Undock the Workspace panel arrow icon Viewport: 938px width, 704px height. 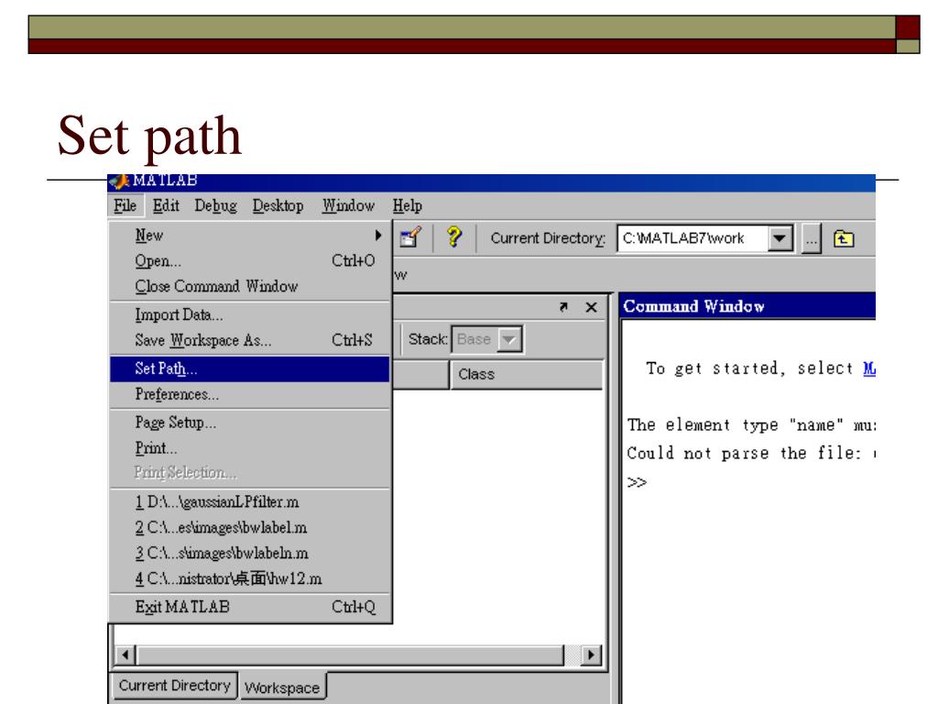(563, 307)
